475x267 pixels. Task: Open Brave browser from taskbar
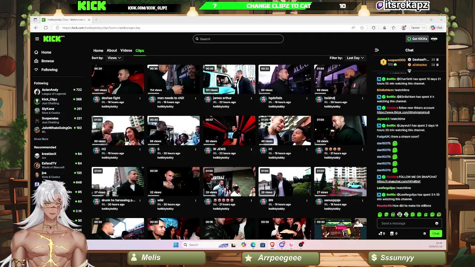tap(272, 245)
